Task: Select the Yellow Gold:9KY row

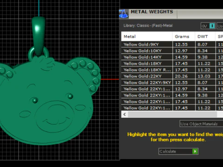Action: click(x=172, y=45)
